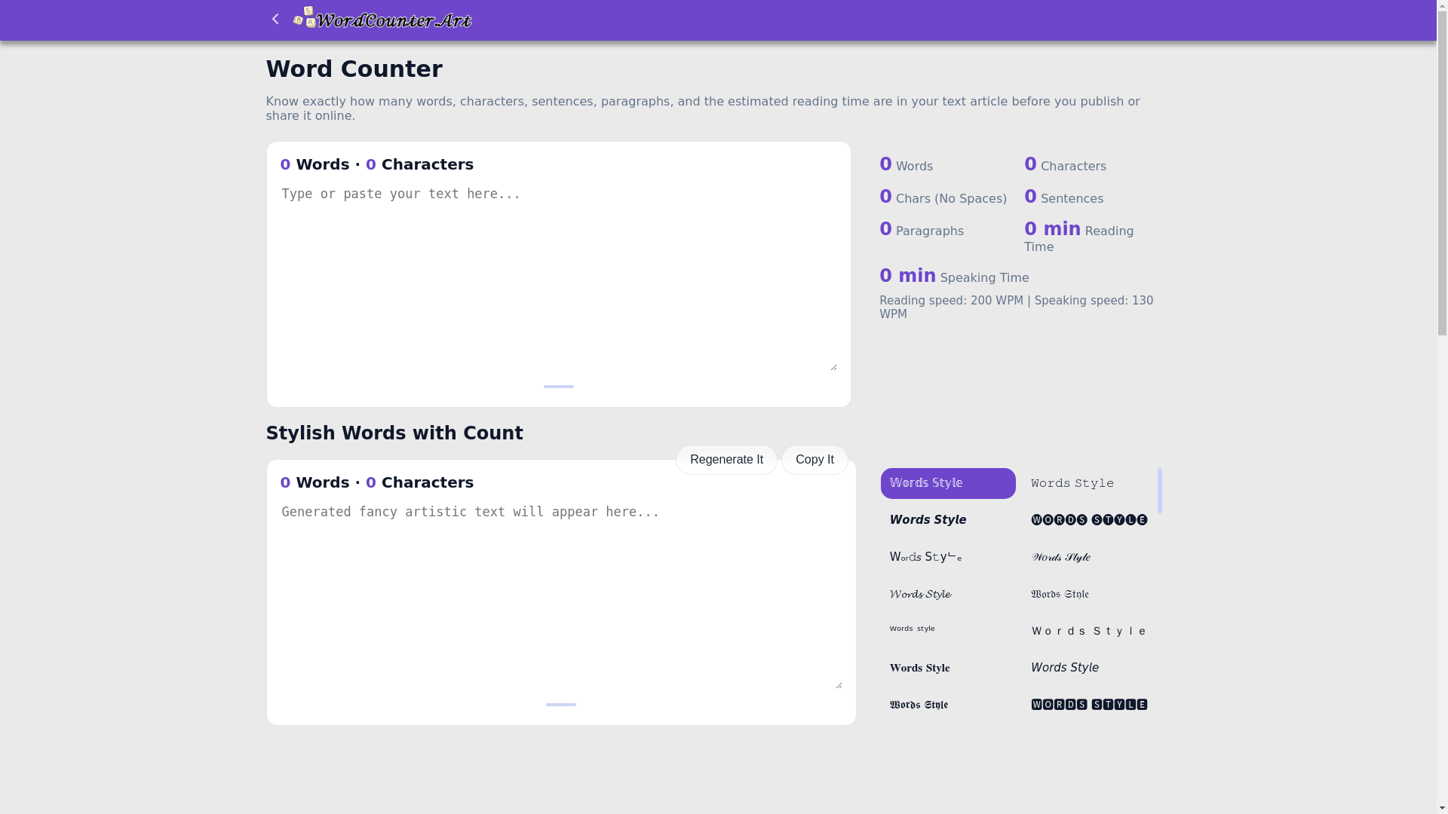Click the resize handle of the input textarea

click(x=833, y=366)
